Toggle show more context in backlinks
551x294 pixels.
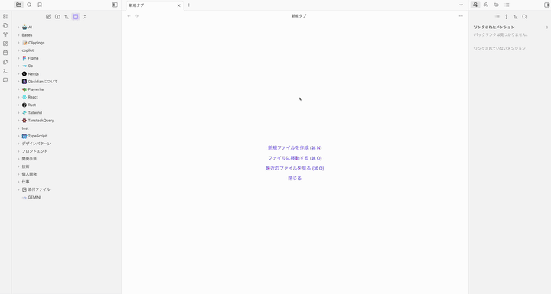pyautogui.click(x=506, y=17)
